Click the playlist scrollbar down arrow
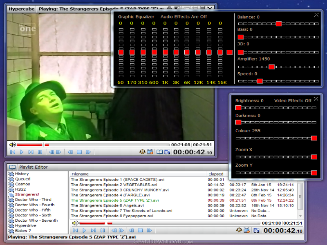This screenshot has width=327, height=245. 300,216
